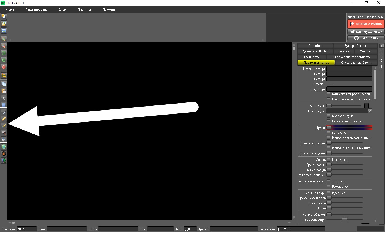Open the Творческие способности tab
385x232 pixels.
coord(352,57)
